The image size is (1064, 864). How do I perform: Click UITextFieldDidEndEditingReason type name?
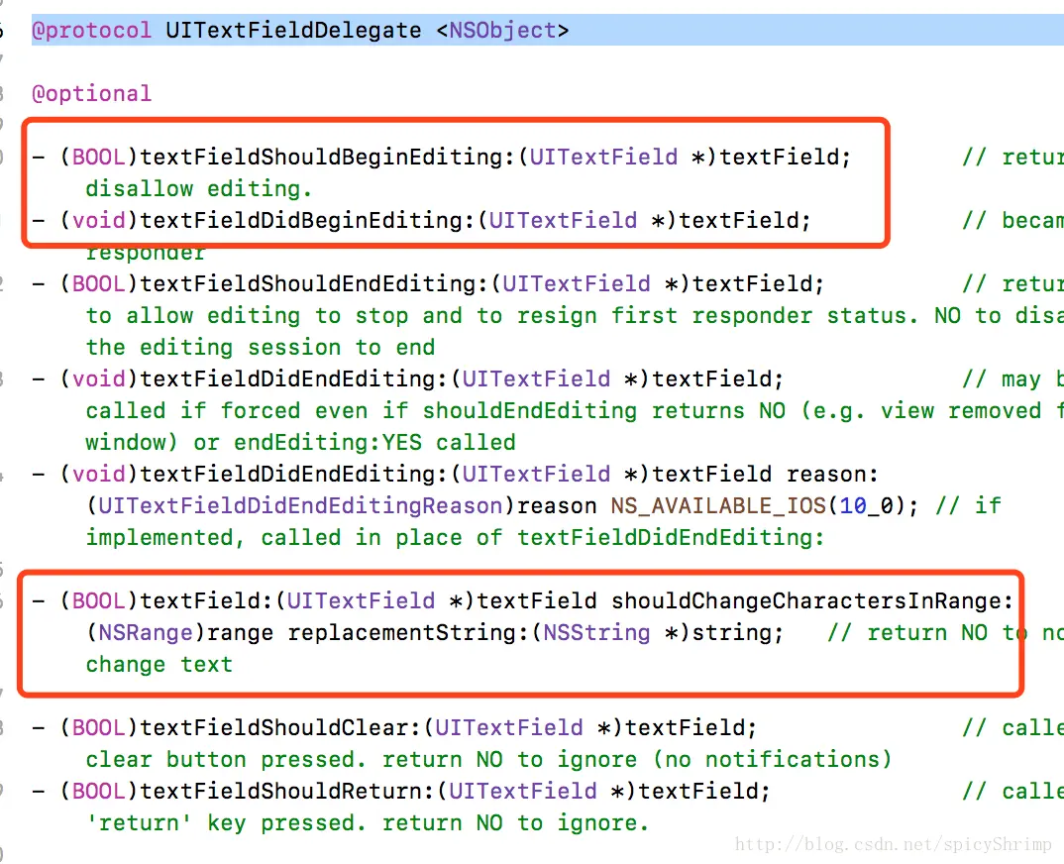(x=300, y=505)
